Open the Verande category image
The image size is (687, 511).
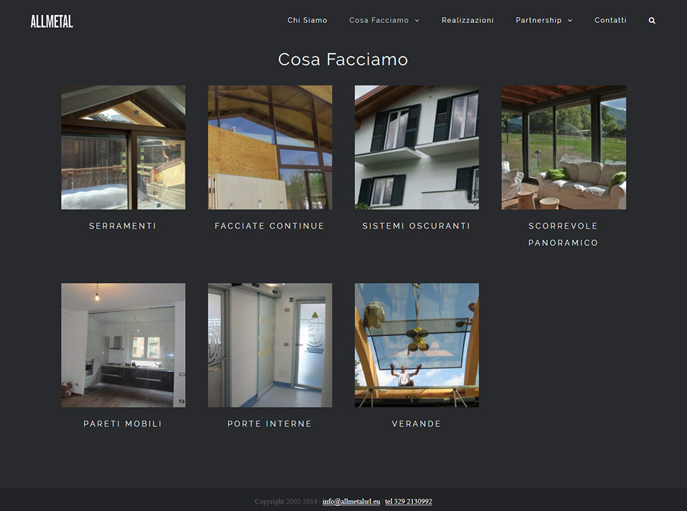point(417,345)
